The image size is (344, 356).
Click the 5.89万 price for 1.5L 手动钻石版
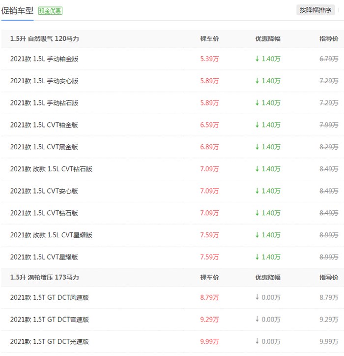click(210, 103)
